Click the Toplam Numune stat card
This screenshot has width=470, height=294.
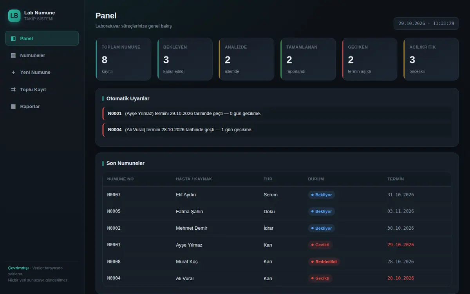123,59
